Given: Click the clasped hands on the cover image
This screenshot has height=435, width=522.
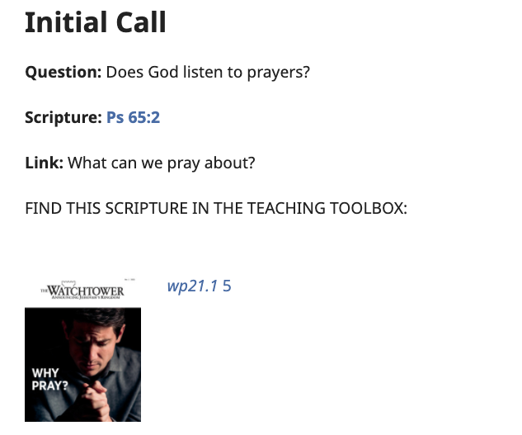Looking at the screenshot, I should [x=97, y=400].
